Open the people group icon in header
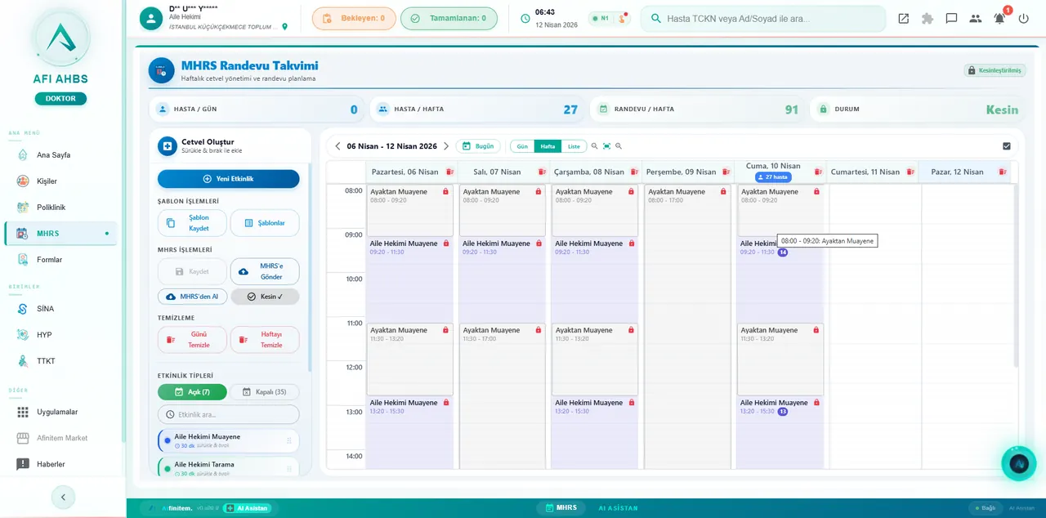The height and width of the screenshot is (518, 1046). tap(975, 18)
